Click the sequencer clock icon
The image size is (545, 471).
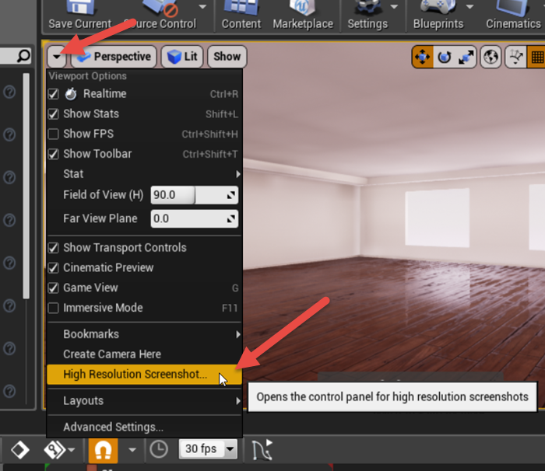159,449
